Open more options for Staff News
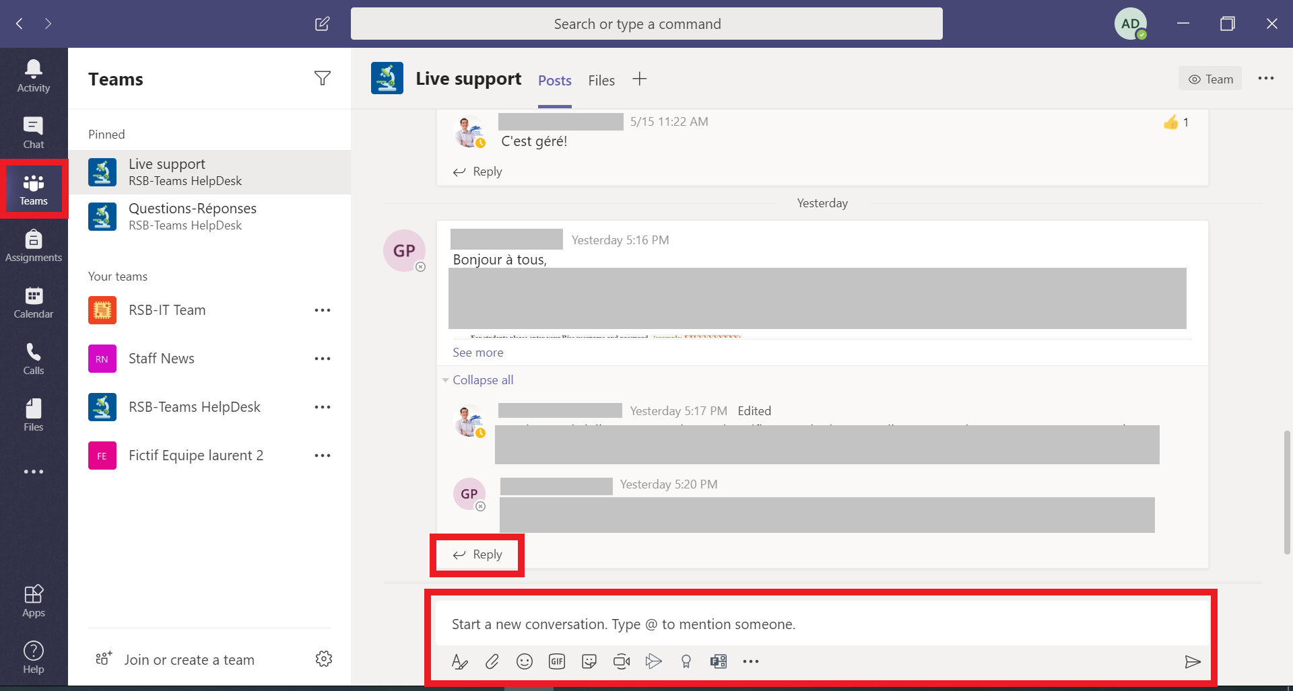The image size is (1293, 691). pos(323,359)
